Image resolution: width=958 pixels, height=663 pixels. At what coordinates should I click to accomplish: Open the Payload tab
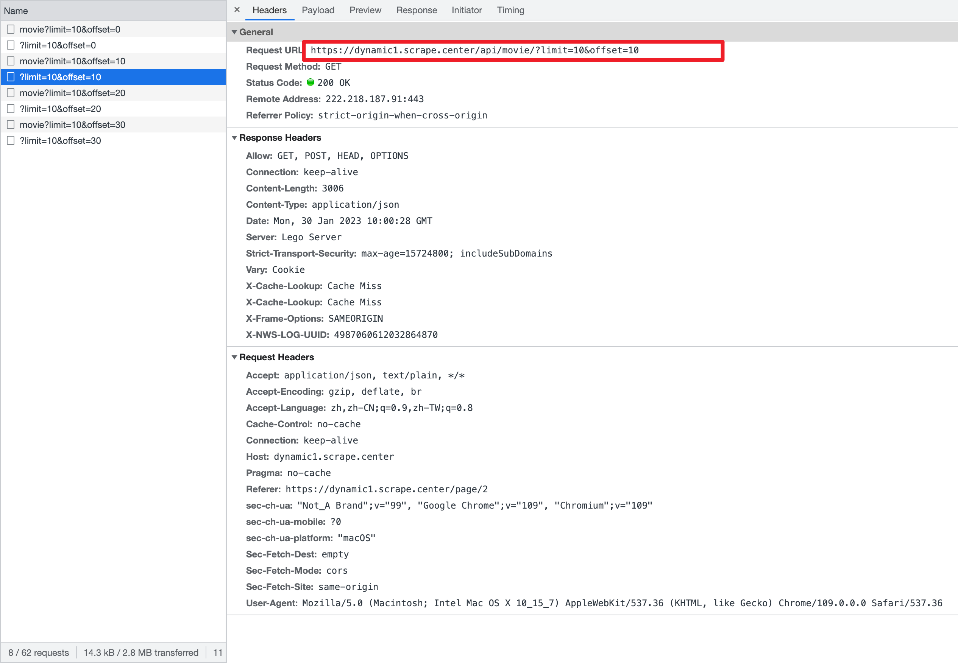318,10
